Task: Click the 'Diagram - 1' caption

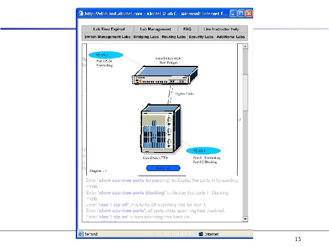Action: [98, 171]
